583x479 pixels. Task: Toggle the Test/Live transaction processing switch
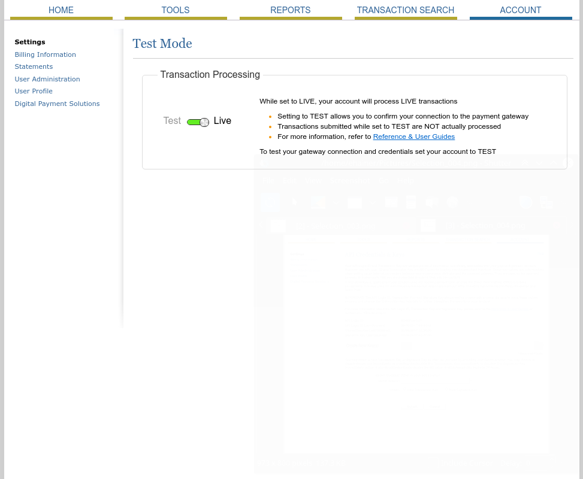[x=198, y=122]
